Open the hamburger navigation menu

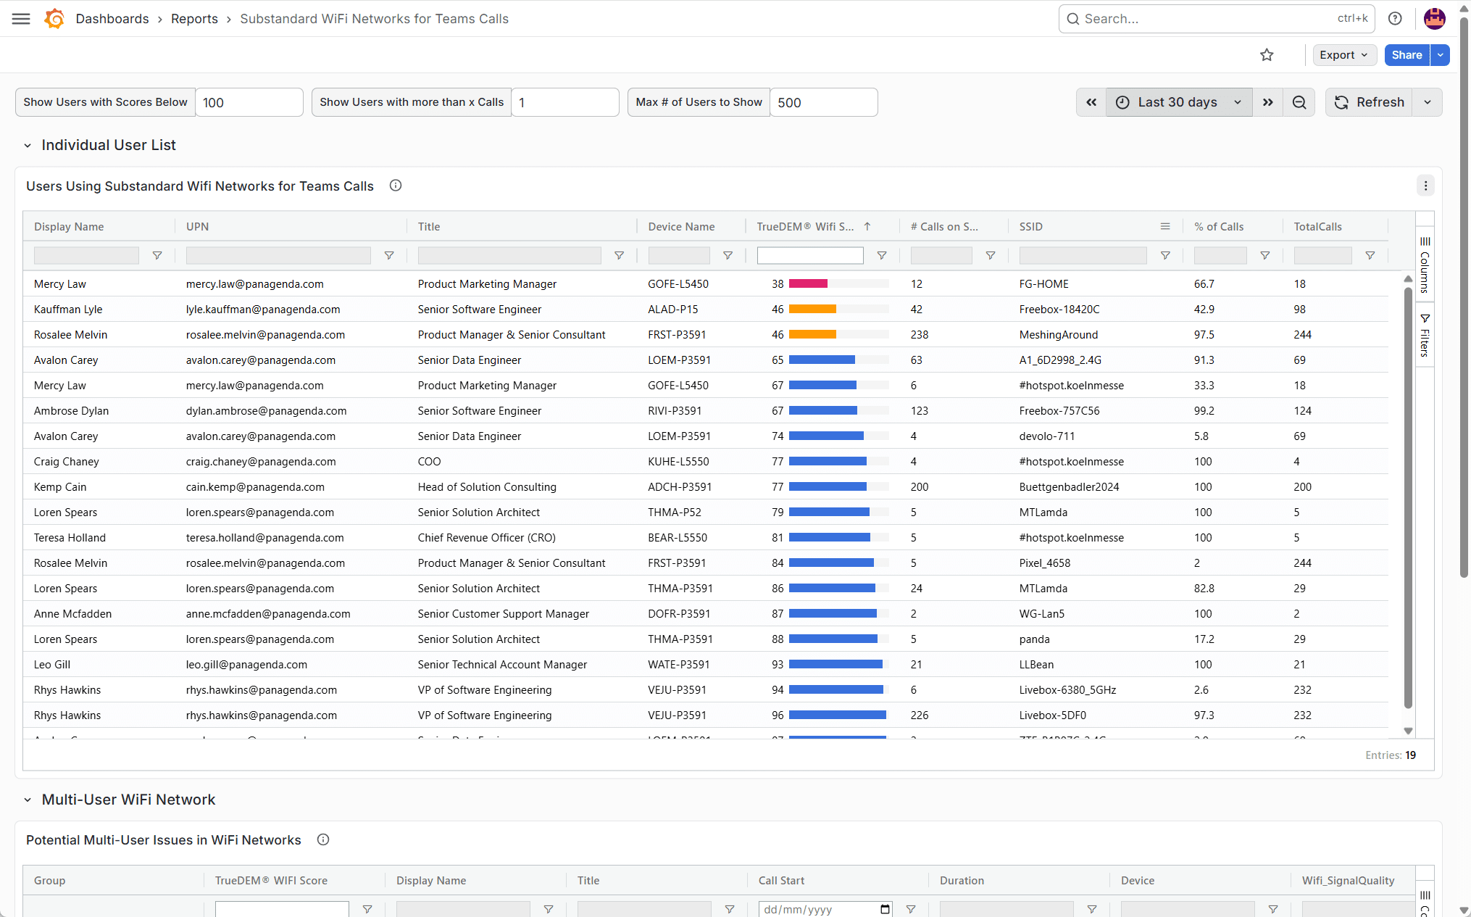pyautogui.click(x=21, y=19)
